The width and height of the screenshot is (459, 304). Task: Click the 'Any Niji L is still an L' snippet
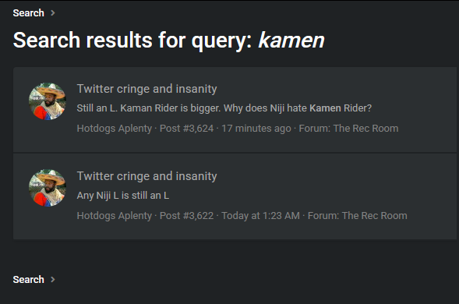pos(123,196)
